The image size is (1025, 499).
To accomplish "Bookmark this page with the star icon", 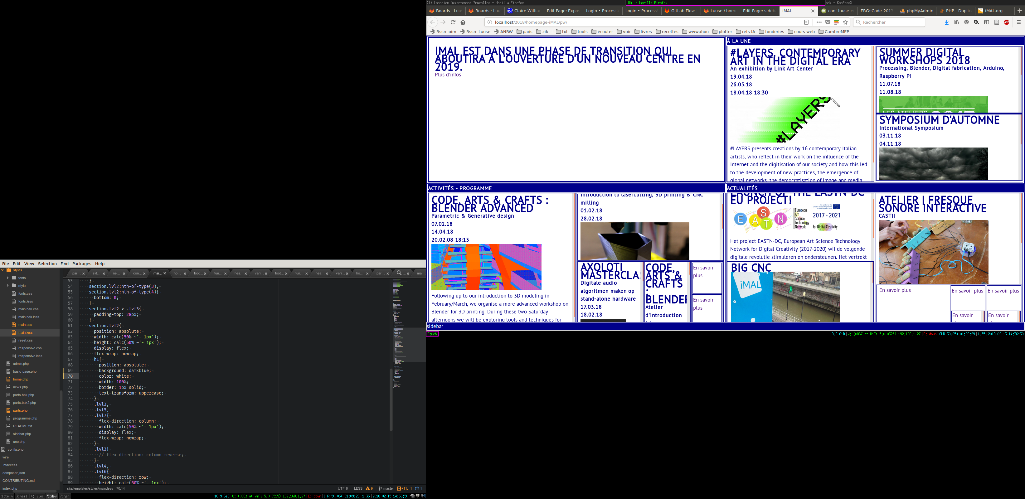I will point(846,22).
